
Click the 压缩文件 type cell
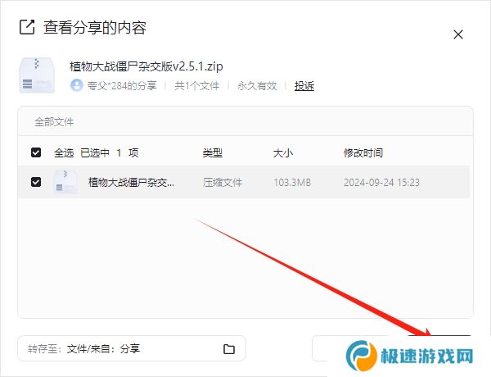point(223,182)
